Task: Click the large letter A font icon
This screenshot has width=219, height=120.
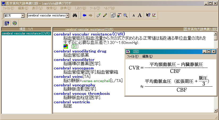Action: [140, 15]
